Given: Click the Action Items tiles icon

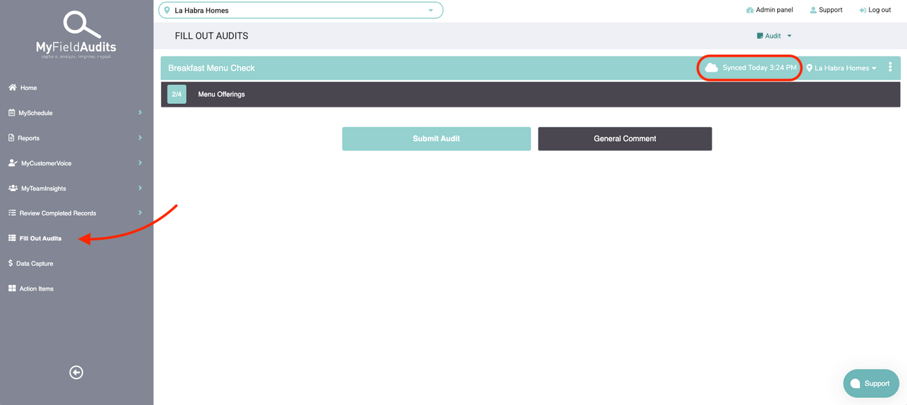Looking at the screenshot, I should (x=12, y=289).
